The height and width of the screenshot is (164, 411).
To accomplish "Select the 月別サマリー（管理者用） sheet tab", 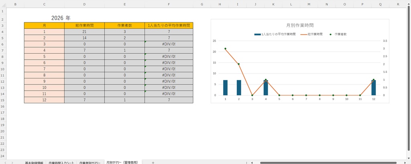I will coord(122,162).
